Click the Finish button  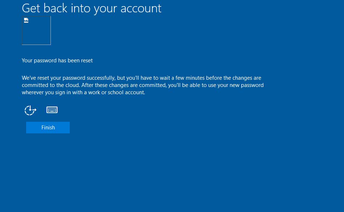coord(48,127)
